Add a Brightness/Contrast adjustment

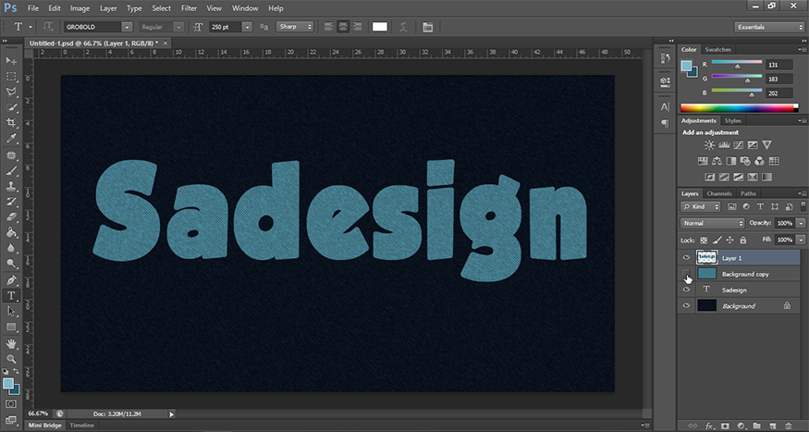click(709, 145)
